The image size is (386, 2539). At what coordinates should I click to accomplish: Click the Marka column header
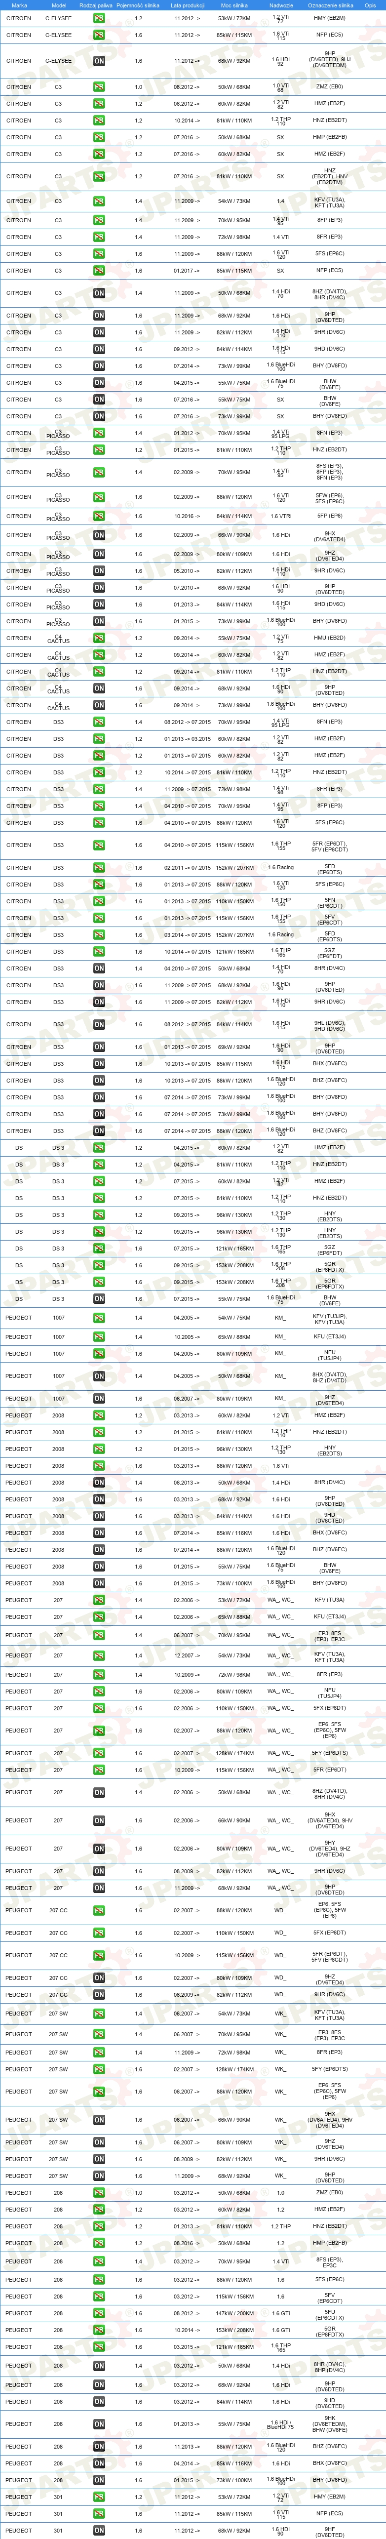tap(19, 5)
